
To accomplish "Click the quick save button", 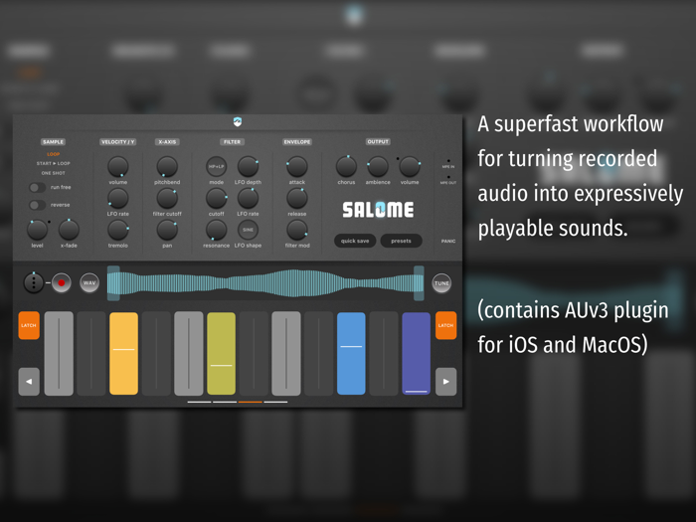I will pyautogui.click(x=355, y=241).
